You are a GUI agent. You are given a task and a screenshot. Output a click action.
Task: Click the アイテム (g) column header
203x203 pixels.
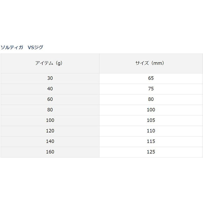(x=50, y=63)
